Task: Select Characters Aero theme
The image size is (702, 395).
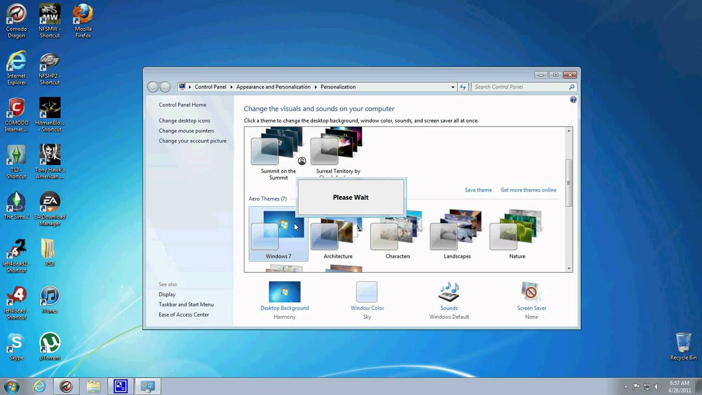Action: click(398, 234)
